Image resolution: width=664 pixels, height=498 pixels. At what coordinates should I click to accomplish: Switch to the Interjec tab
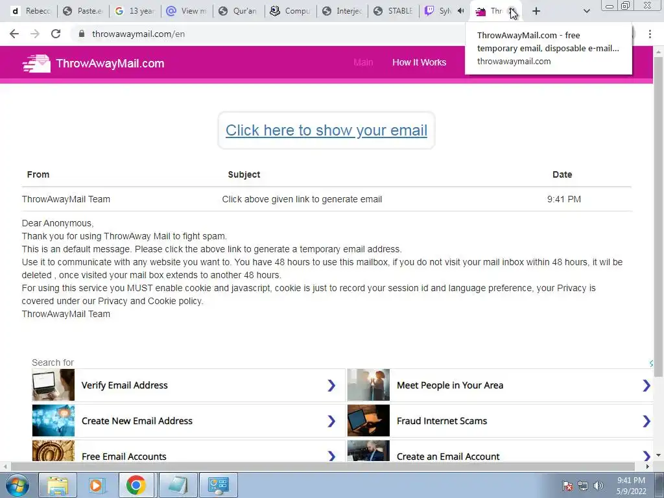point(342,11)
